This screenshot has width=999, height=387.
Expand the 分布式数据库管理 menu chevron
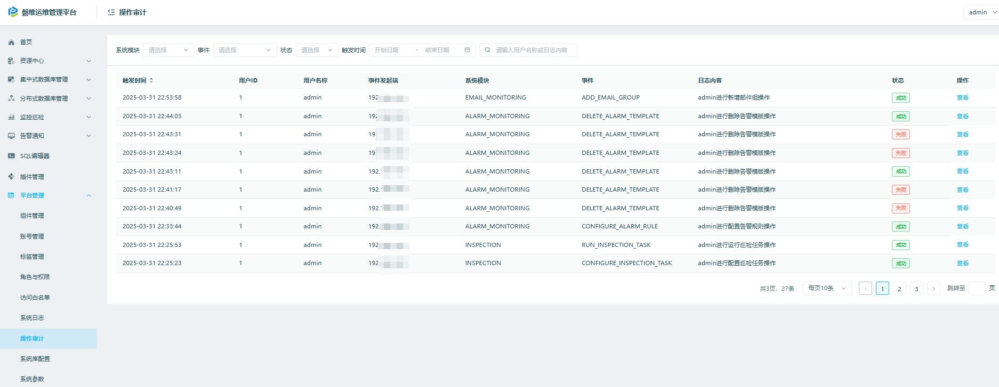(x=88, y=98)
